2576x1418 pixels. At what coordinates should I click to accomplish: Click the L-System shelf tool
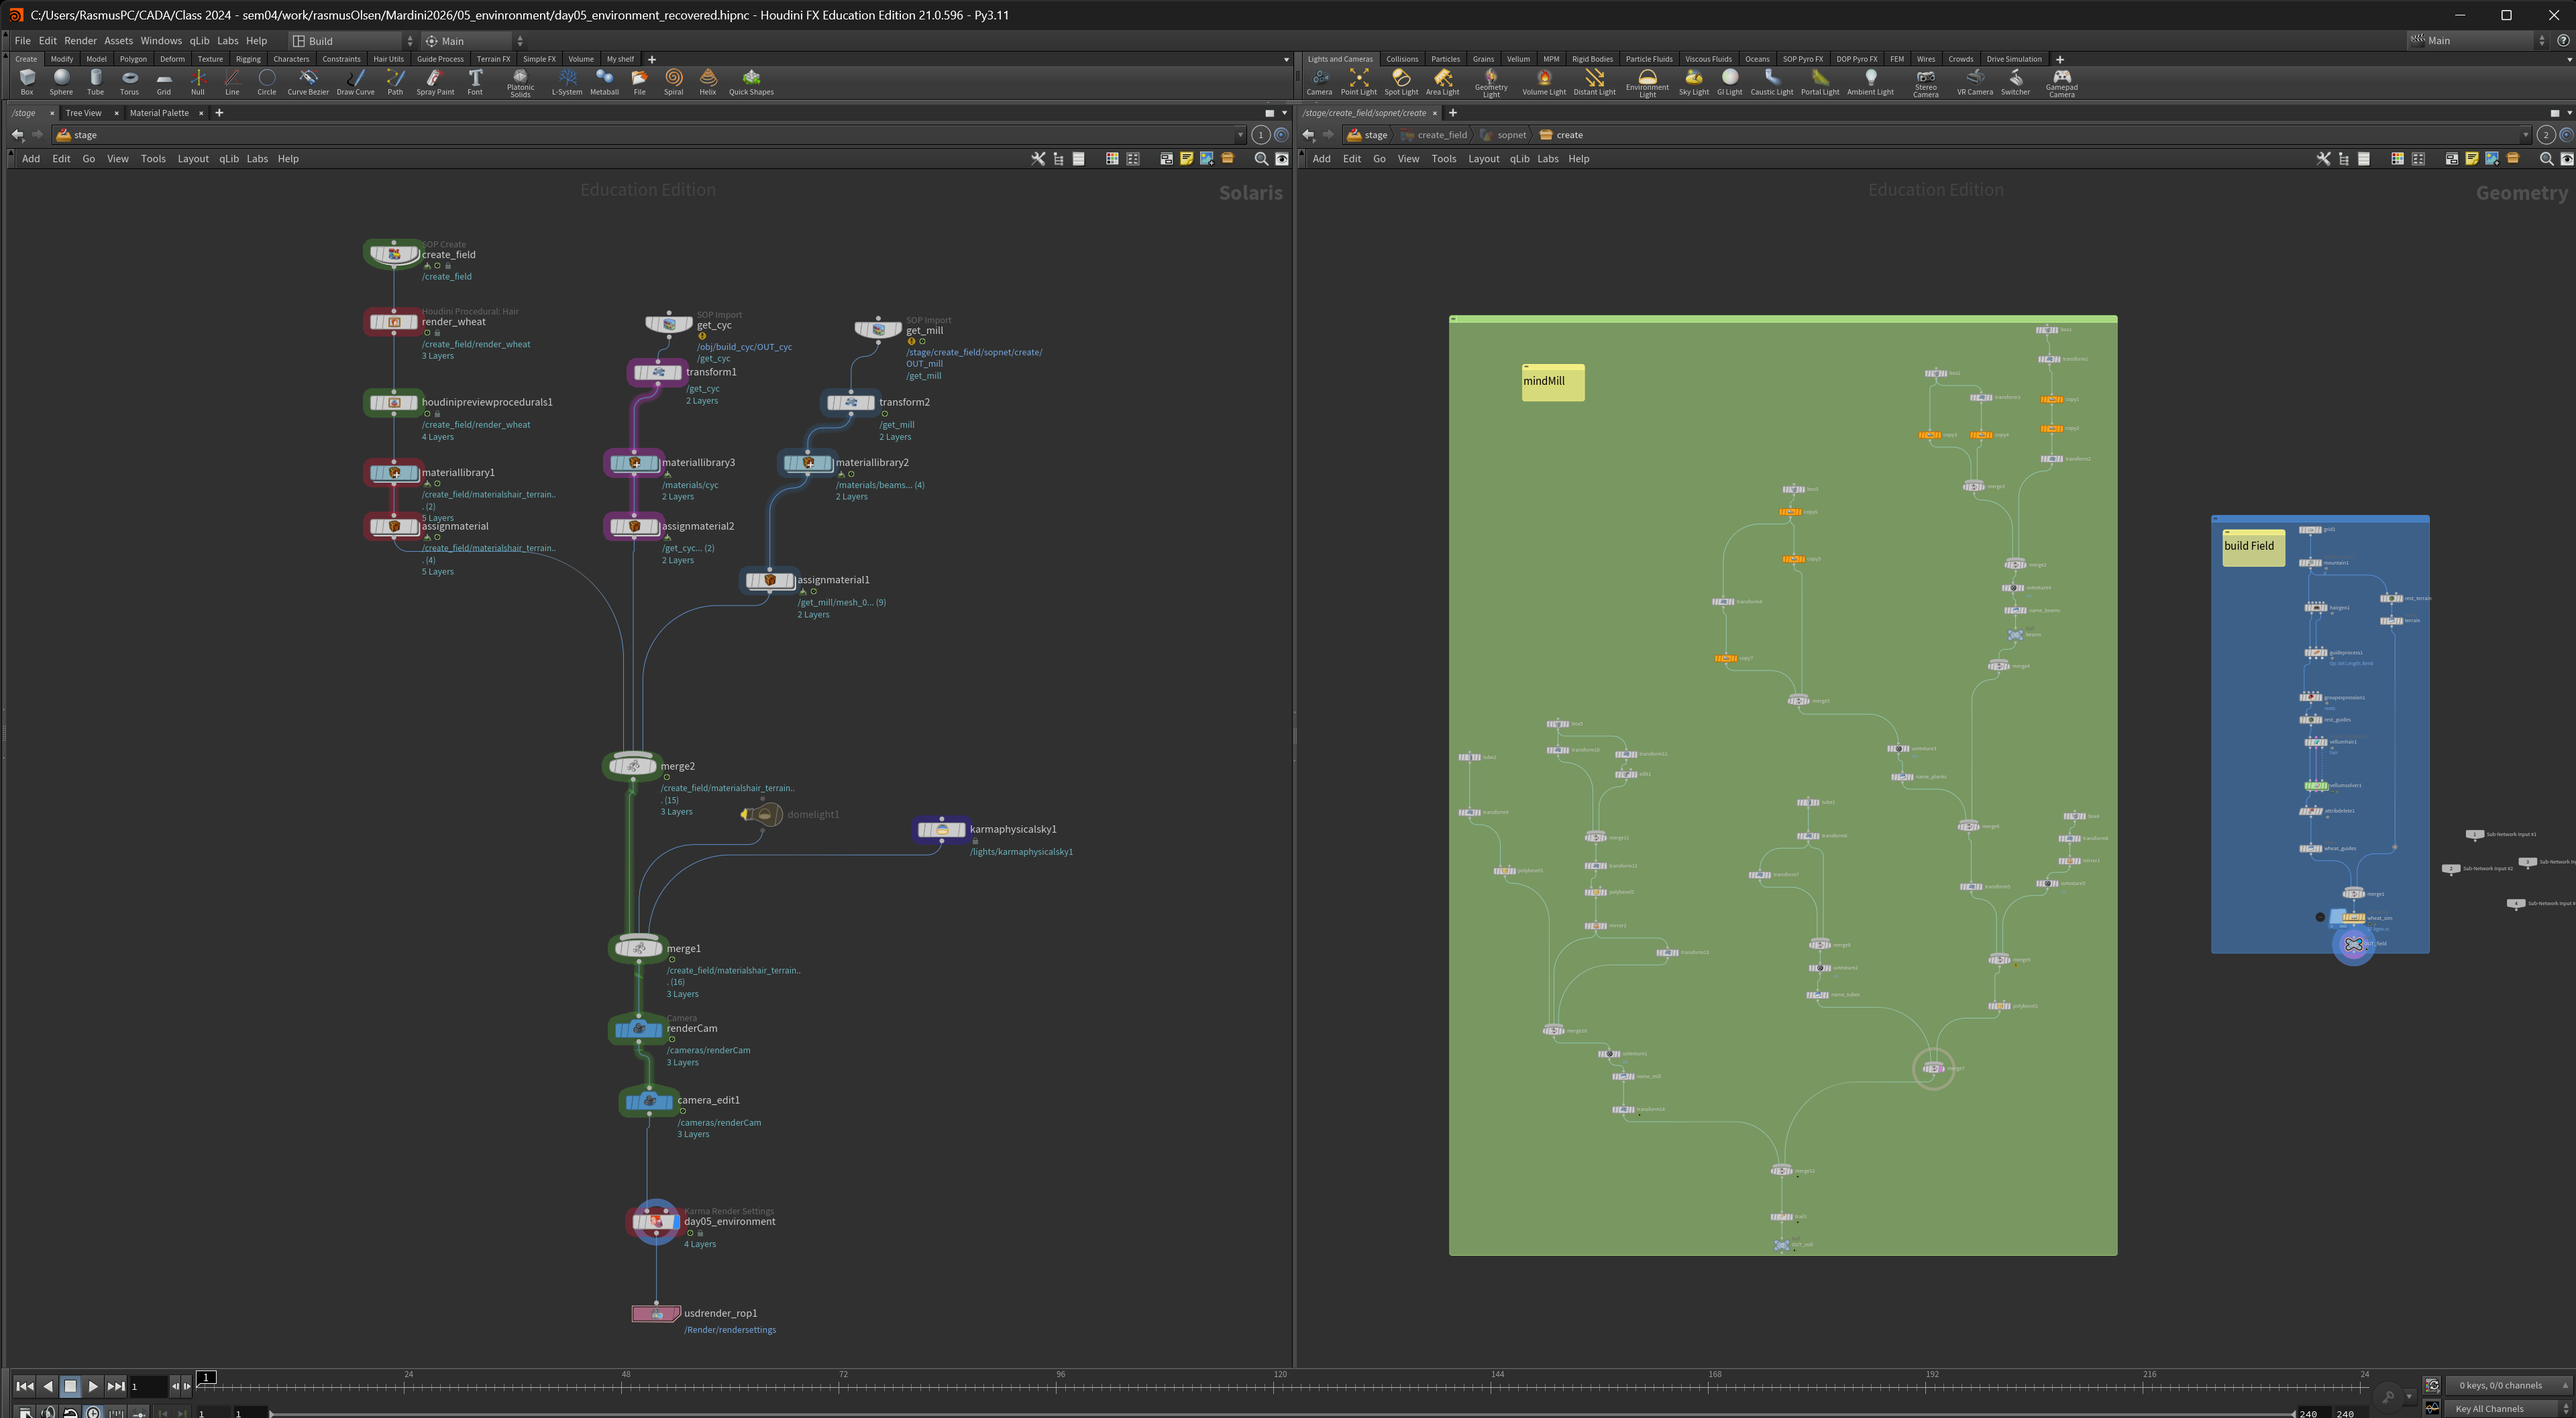click(567, 81)
